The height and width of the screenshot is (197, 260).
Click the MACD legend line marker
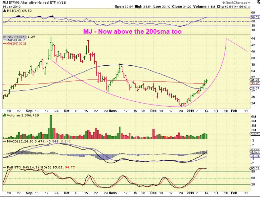point(5,142)
